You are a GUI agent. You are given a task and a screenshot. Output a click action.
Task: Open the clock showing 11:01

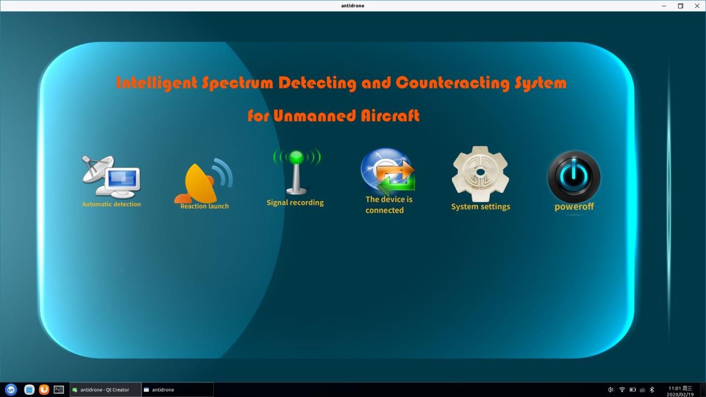pyautogui.click(x=680, y=391)
